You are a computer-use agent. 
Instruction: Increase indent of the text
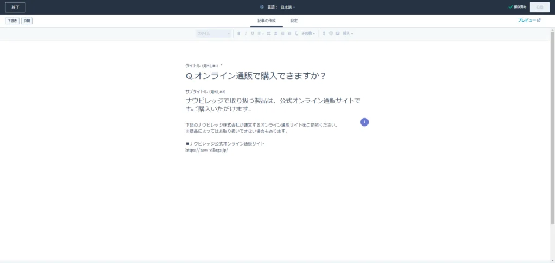coord(289,34)
